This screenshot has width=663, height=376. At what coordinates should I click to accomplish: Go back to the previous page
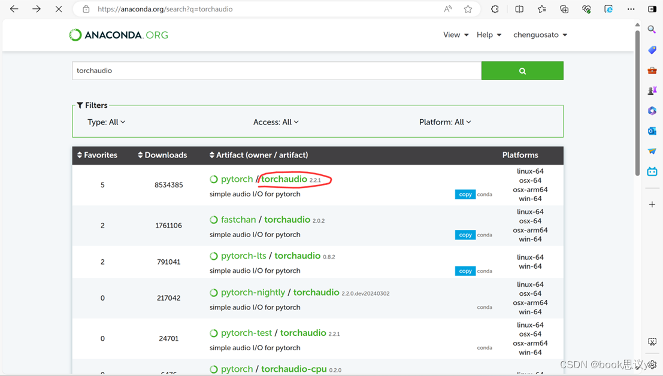pos(14,9)
